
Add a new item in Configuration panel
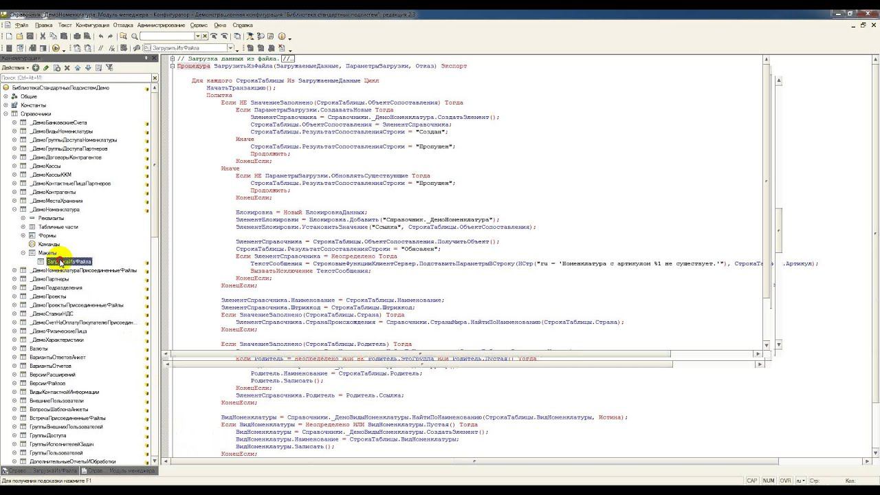[x=36, y=67]
